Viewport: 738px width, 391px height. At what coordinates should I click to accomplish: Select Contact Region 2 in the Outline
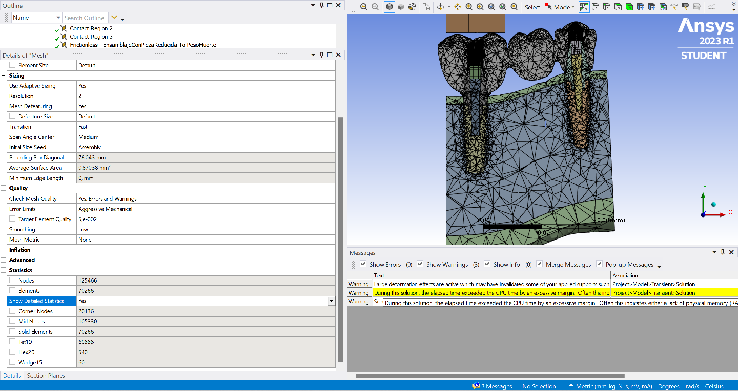coord(91,28)
